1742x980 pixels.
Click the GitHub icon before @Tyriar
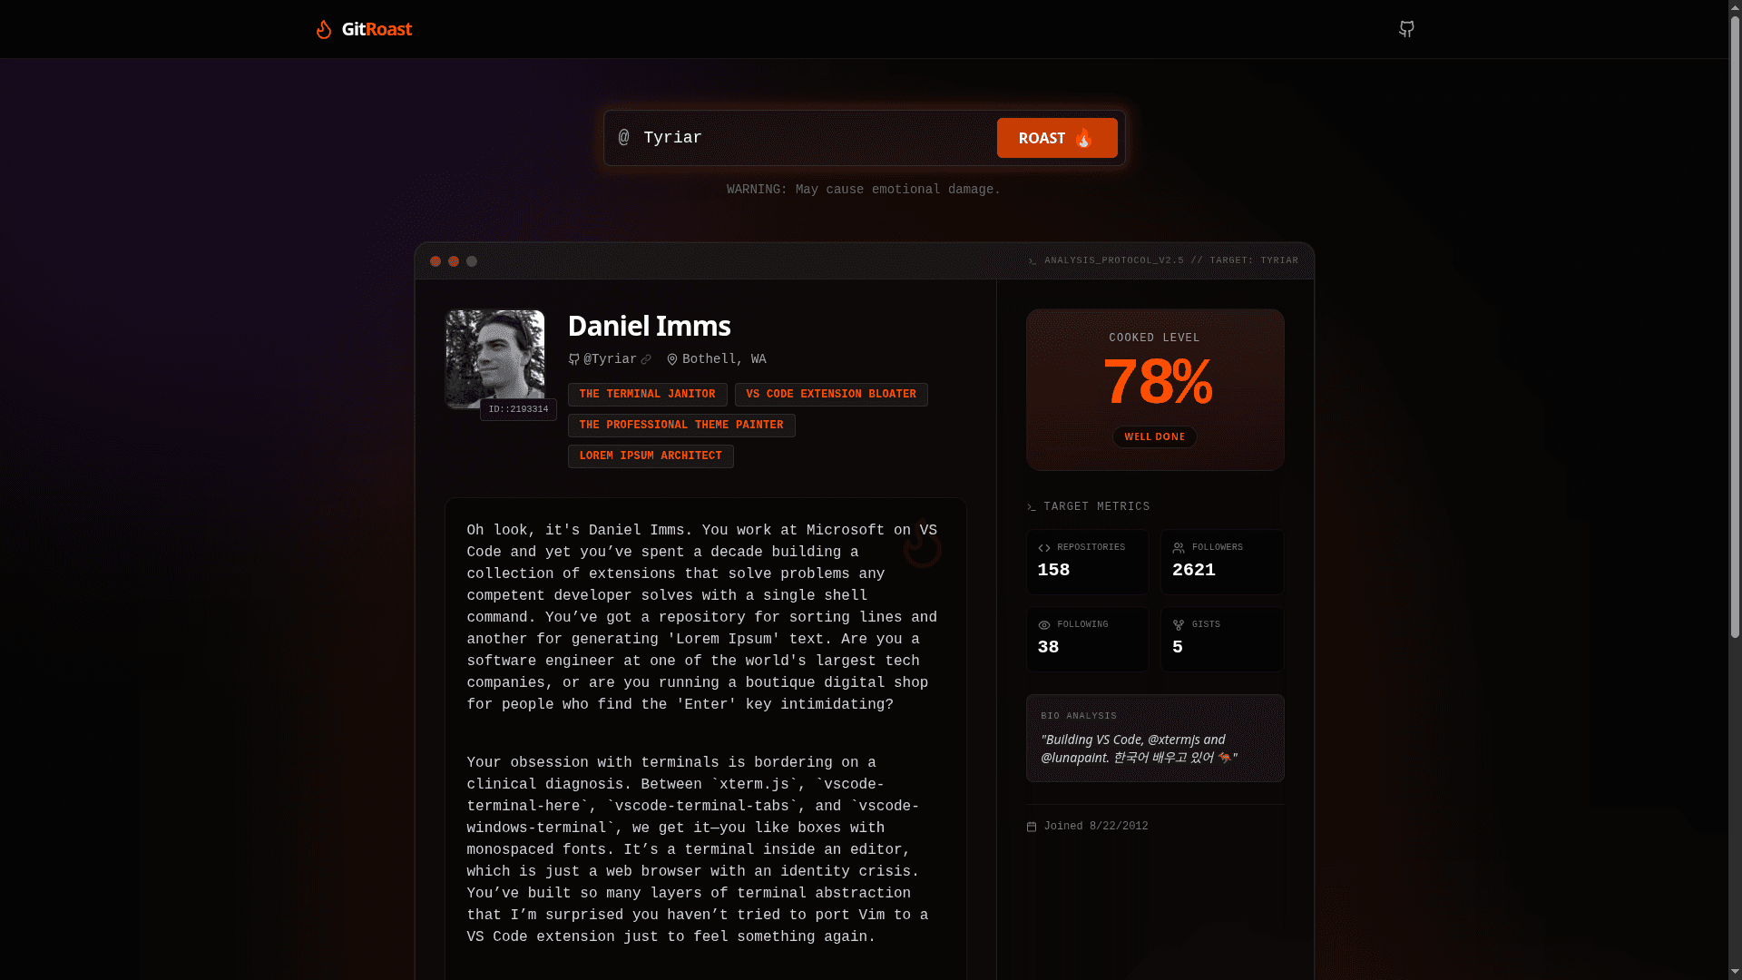tap(573, 359)
